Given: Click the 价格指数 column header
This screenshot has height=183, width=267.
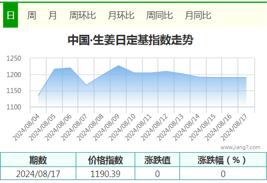Looking at the screenshot, I should tap(105, 160).
